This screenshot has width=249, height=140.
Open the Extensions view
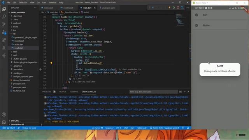click(4, 40)
